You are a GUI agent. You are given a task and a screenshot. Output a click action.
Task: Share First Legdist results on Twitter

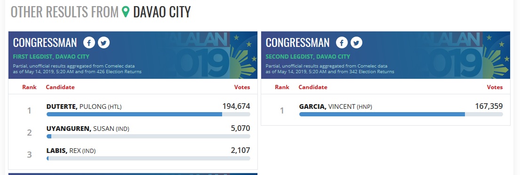click(x=104, y=43)
